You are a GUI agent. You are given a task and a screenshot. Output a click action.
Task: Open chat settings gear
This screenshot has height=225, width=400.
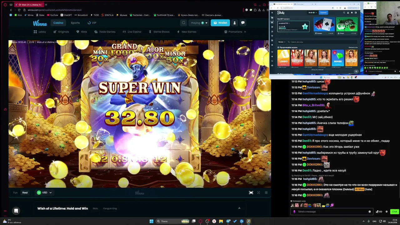coord(387,212)
